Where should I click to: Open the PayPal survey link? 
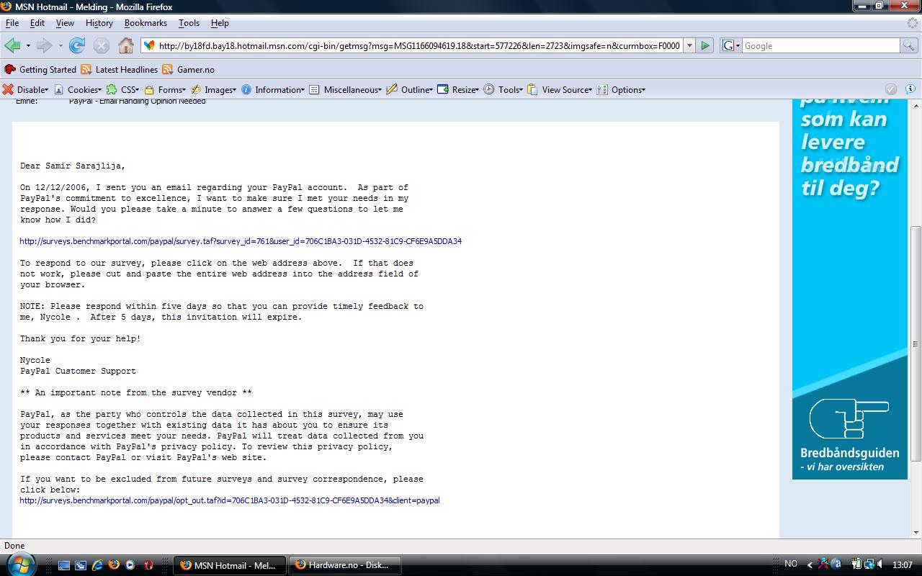[241, 241]
